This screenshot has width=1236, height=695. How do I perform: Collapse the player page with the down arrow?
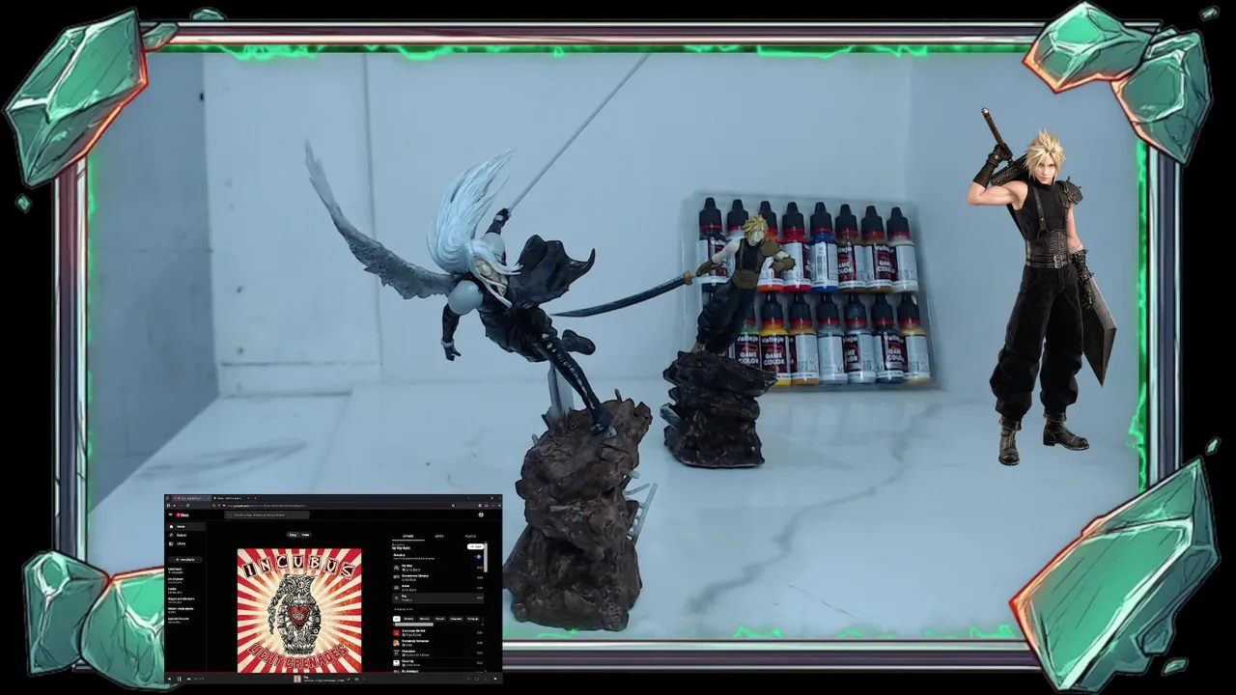(x=495, y=680)
